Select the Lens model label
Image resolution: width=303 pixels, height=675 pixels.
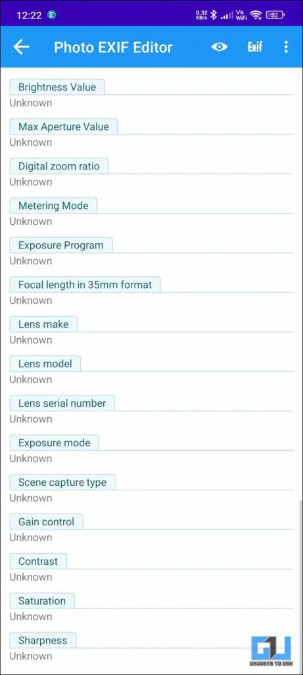pyautogui.click(x=45, y=364)
